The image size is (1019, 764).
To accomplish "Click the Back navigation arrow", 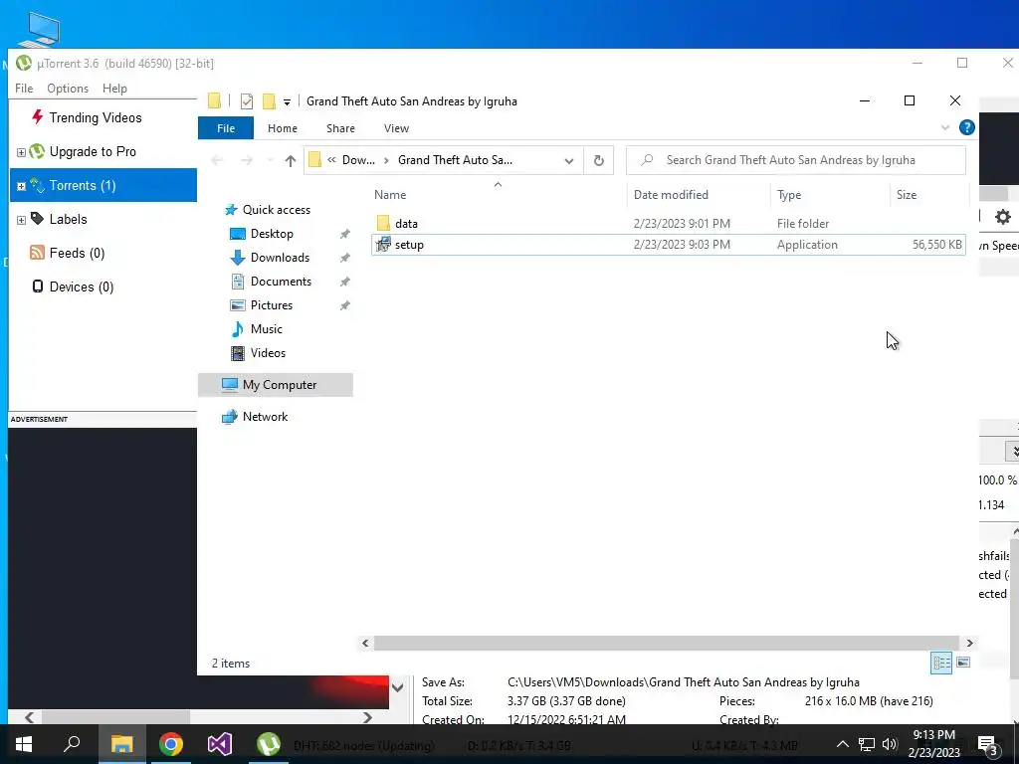I will tap(217, 160).
